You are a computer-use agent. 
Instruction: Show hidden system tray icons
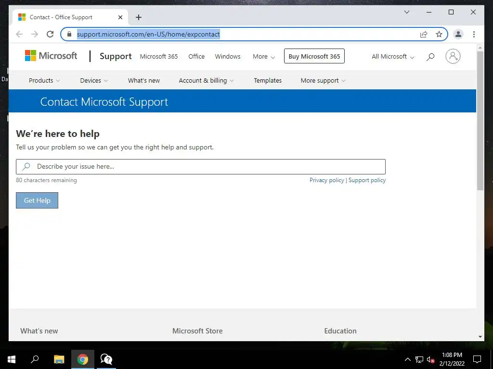point(407,359)
